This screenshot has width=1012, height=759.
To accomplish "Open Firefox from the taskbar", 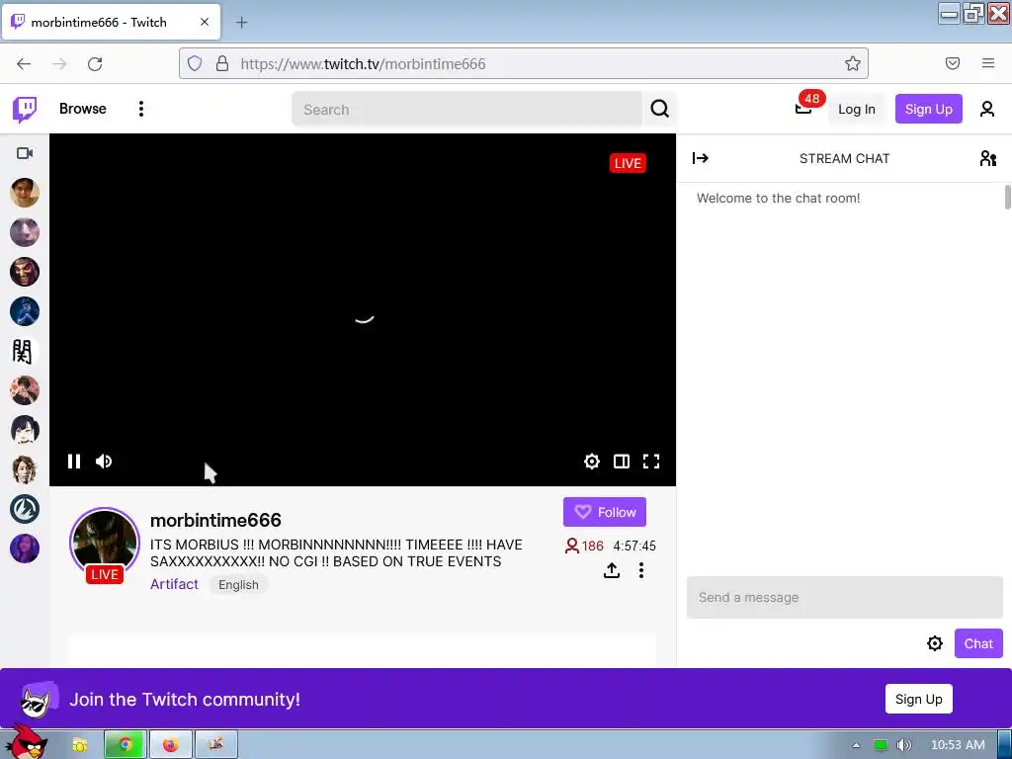I will pyautogui.click(x=170, y=745).
